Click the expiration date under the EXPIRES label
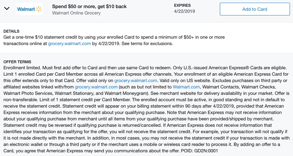 coord(184,11)
